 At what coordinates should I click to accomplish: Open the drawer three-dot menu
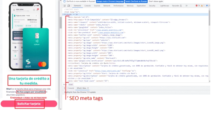click(64, 88)
